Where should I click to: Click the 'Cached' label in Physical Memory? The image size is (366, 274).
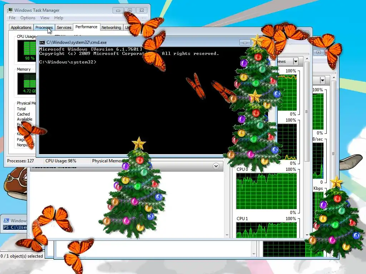(23, 114)
